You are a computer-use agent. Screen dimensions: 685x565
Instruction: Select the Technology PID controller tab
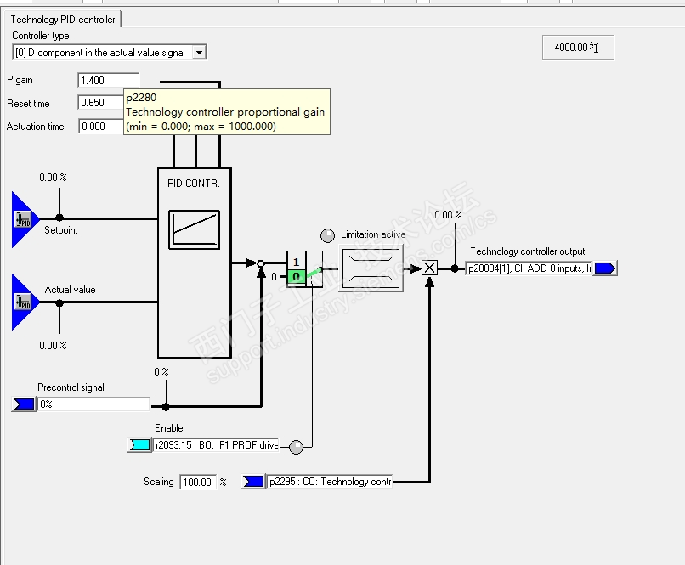[x=63, y=20]
